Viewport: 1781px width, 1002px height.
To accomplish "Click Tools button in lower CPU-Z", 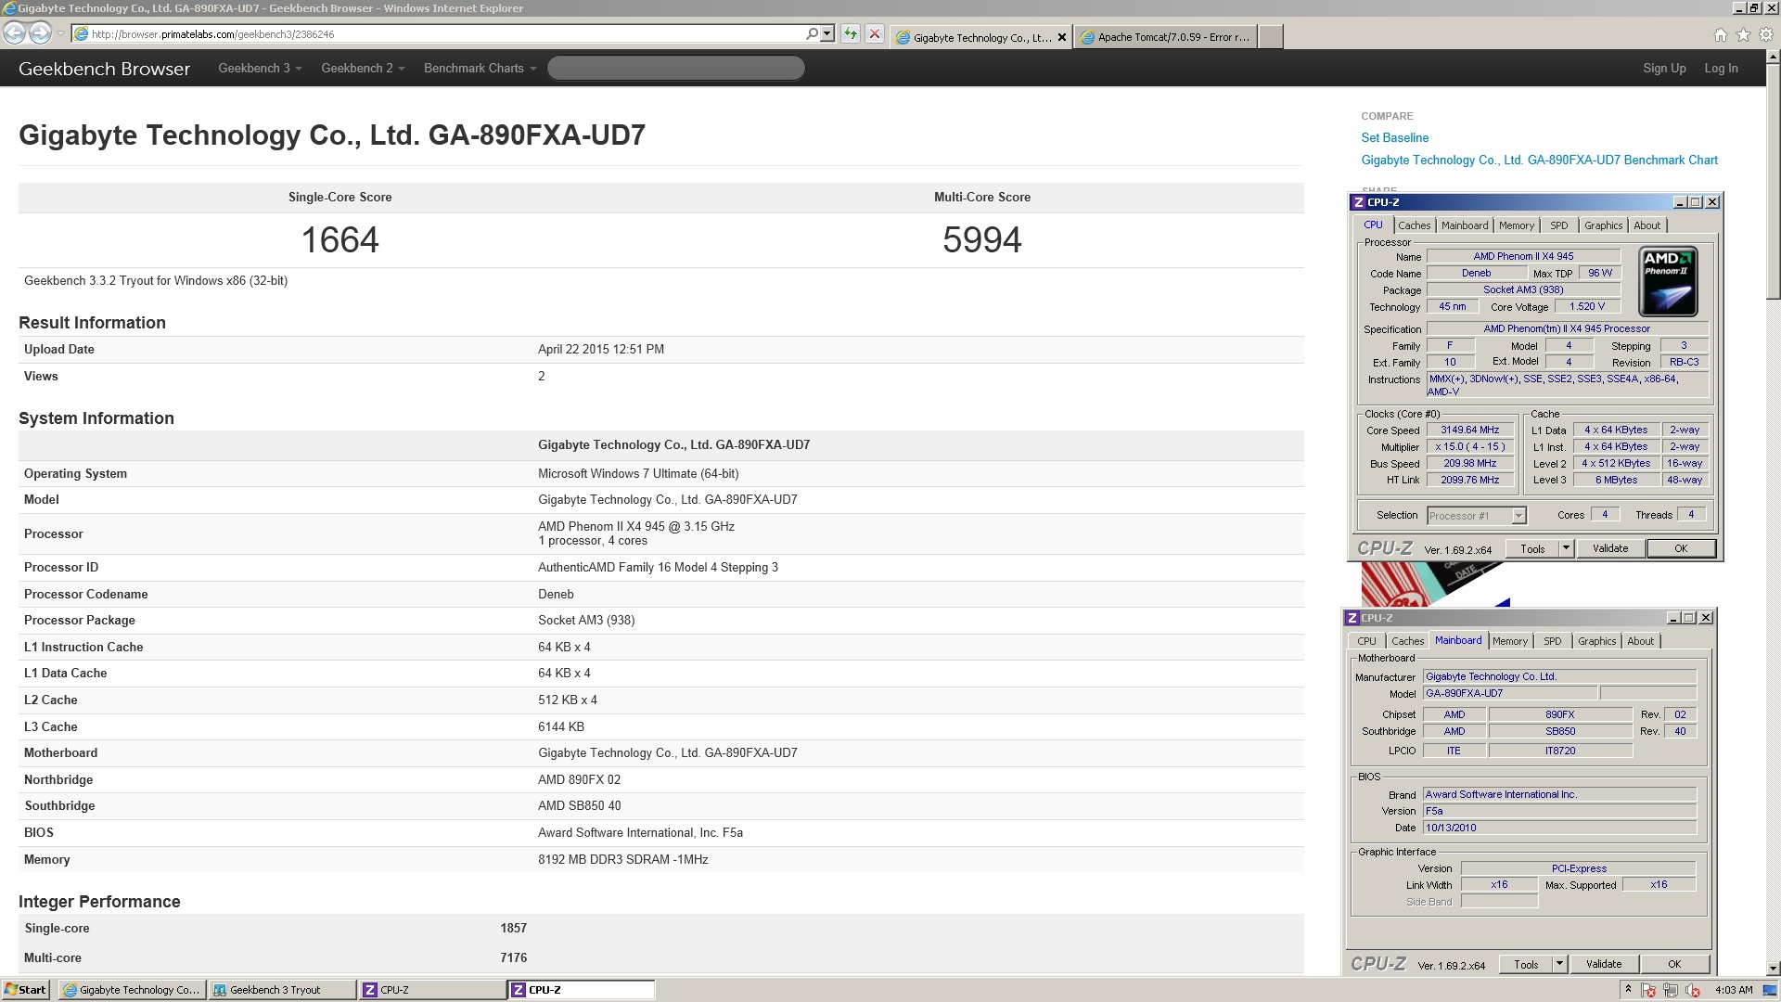I will 1526,964.
